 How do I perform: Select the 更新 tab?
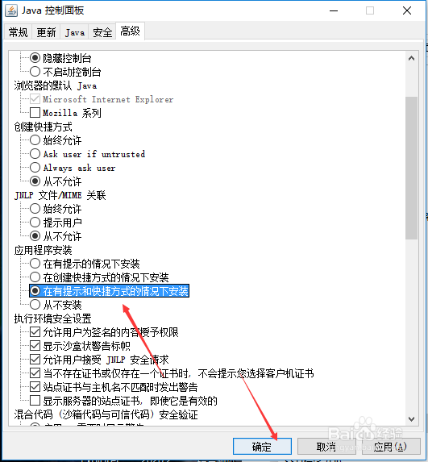46,32
